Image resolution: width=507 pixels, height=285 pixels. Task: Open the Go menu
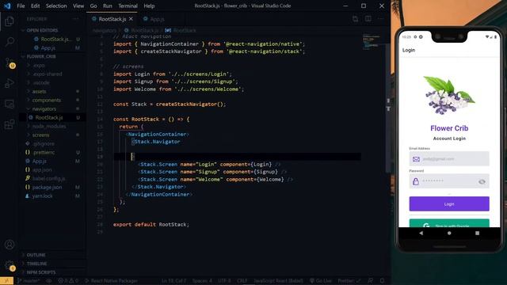tap(93, 6)
